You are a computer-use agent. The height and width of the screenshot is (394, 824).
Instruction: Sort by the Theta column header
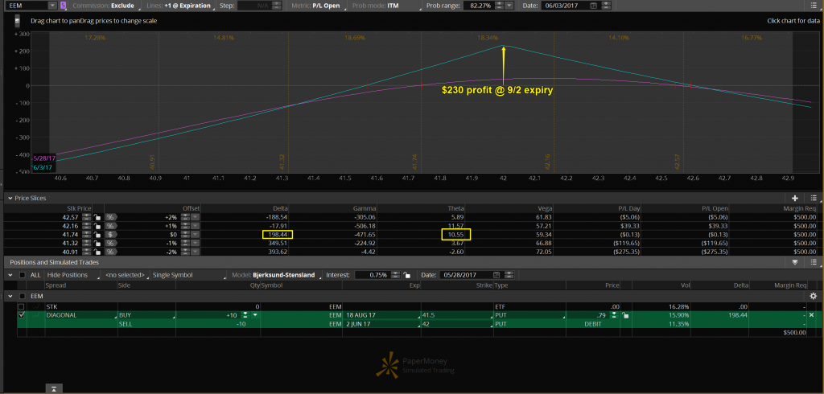(455, 207)
